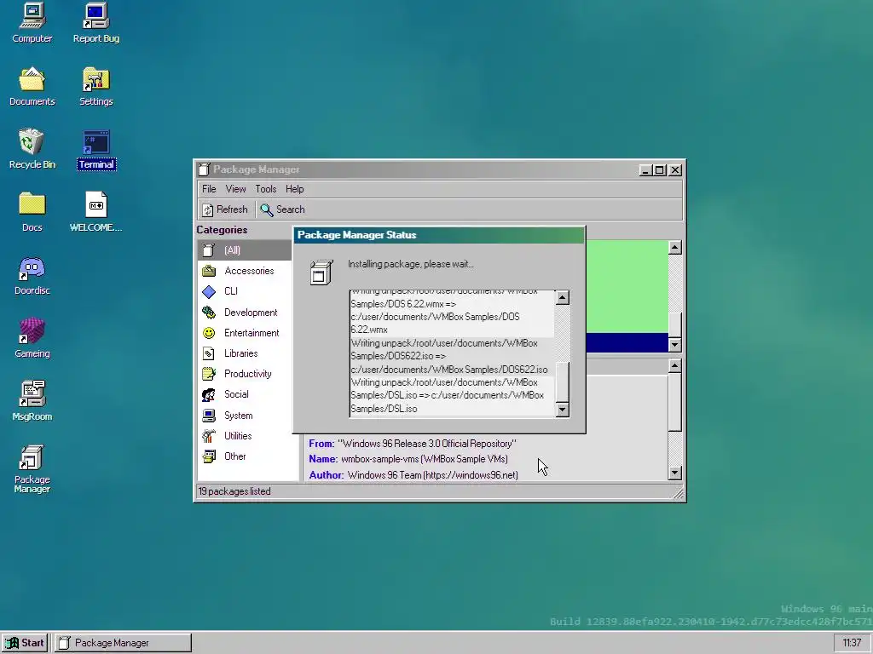The height and width of the screenshot is (654, 873).
Task: Open the Tools menu
Action: [266, 189]
